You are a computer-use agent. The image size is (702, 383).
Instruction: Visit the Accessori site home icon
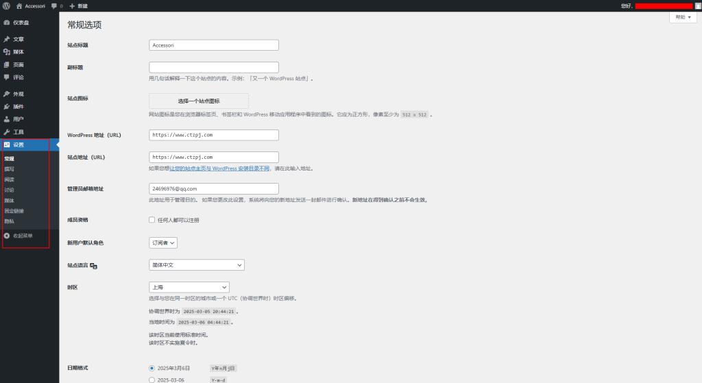point(19,6)
